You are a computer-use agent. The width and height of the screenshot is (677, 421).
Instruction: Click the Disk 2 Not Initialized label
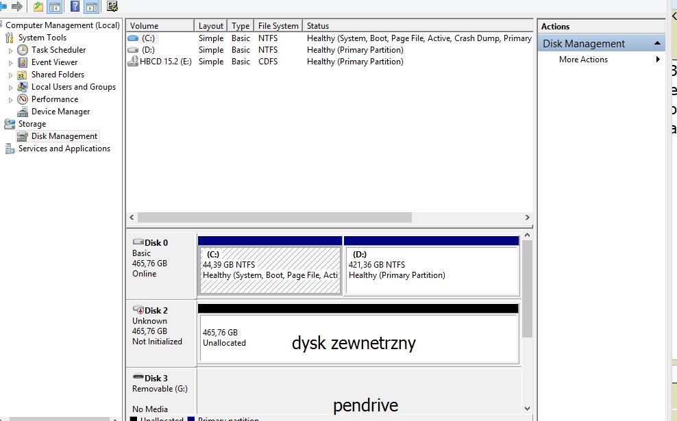click(157, 342)
